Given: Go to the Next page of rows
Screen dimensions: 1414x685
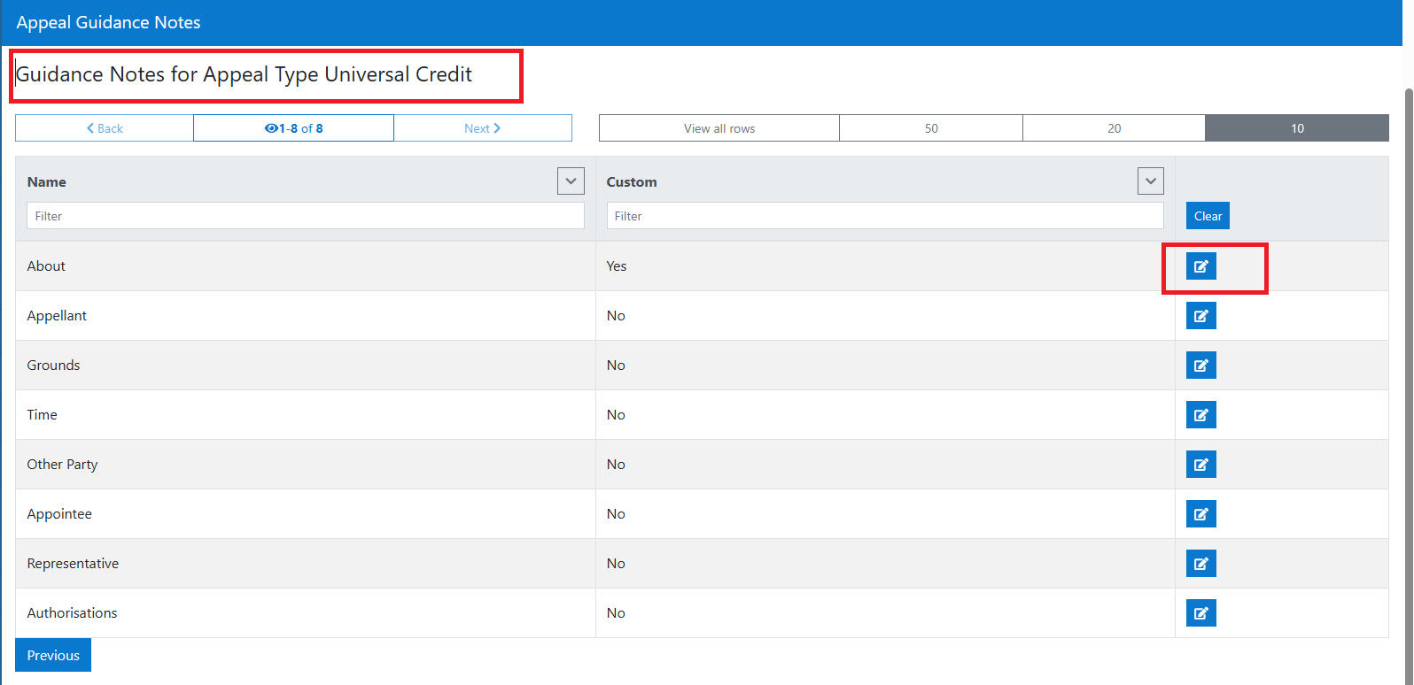Looking at the screenshot, I should [x=483, y=128].
